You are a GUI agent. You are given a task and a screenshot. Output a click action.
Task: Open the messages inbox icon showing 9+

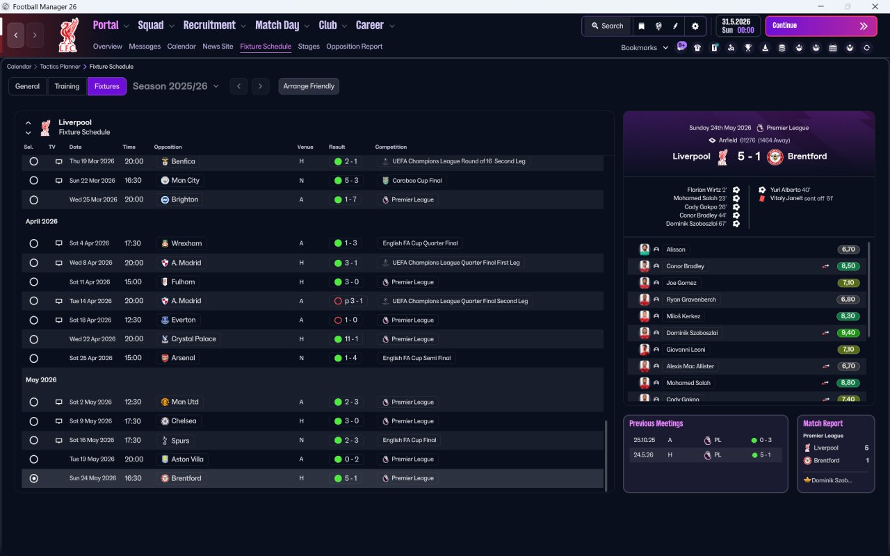[681, 47]
